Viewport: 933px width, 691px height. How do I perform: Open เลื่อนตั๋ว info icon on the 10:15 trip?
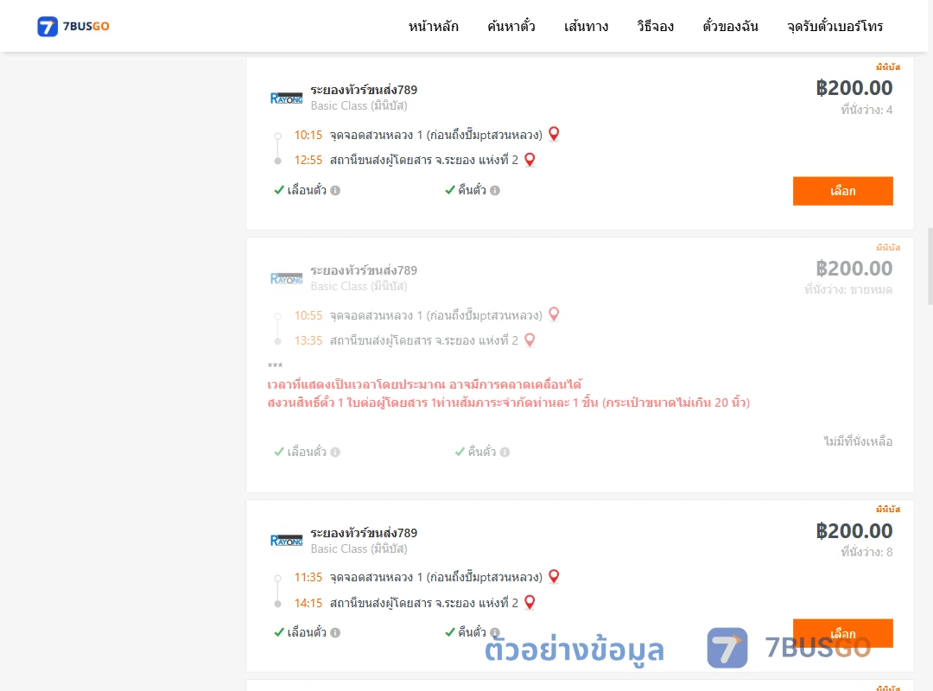pos(335,190)
